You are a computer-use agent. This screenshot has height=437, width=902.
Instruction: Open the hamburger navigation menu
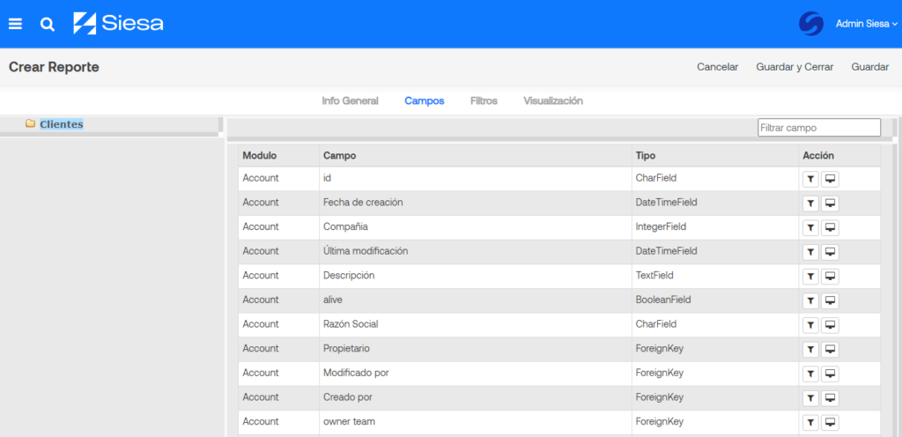pyautogui.click(x=15, y=24)
